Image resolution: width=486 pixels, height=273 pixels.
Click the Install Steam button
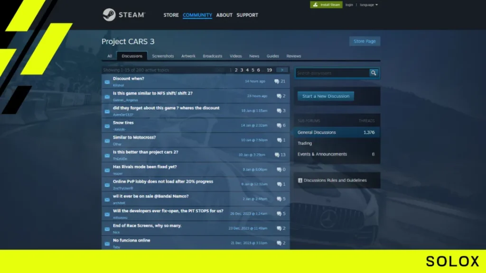[327, 5]
